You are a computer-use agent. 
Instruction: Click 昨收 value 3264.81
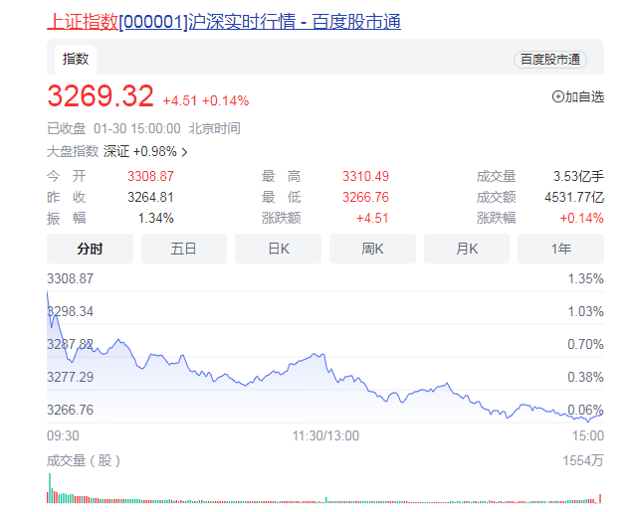click(150, 197)
